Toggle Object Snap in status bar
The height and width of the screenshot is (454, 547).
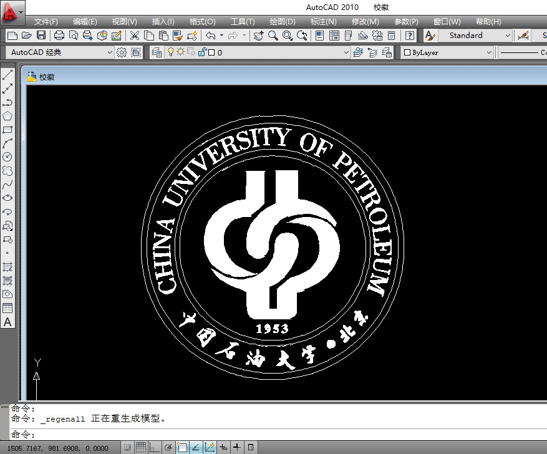click(182, 447)
